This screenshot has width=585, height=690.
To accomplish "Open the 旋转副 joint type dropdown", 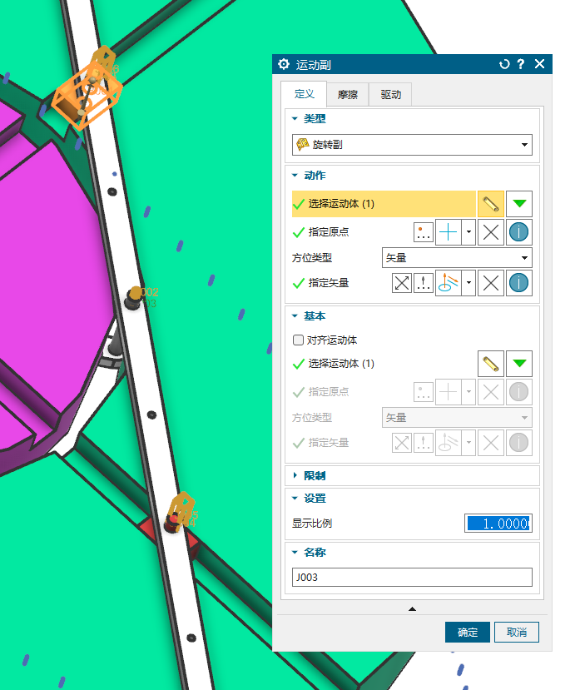I will pyautogui.click(x=413, y=145).
